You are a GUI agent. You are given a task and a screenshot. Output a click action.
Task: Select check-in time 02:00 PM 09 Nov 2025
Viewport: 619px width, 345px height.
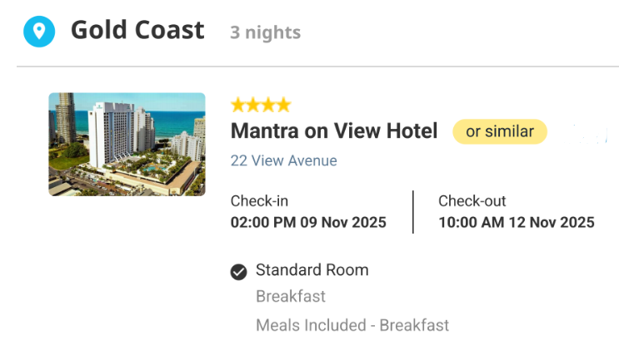pyautogui.click(x=308, y=223)
